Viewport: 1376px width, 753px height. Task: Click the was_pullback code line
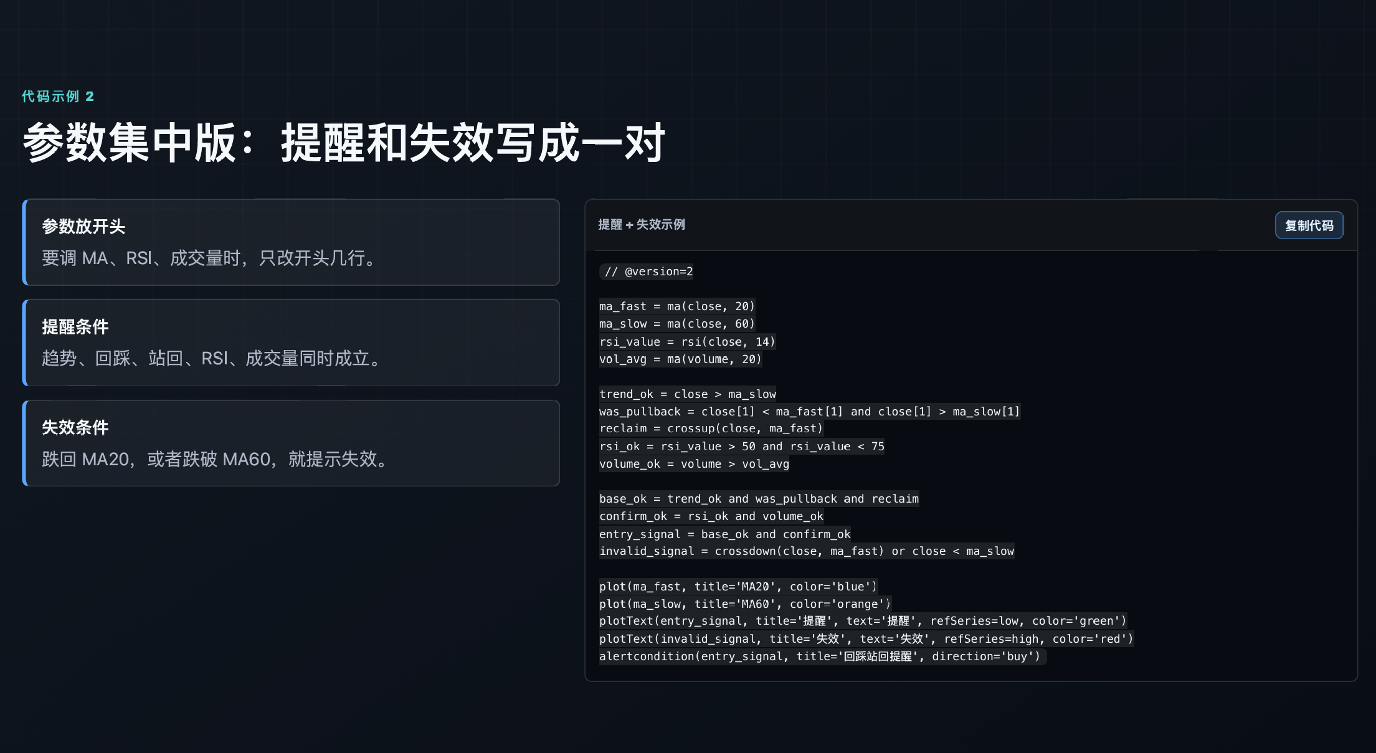810,412
